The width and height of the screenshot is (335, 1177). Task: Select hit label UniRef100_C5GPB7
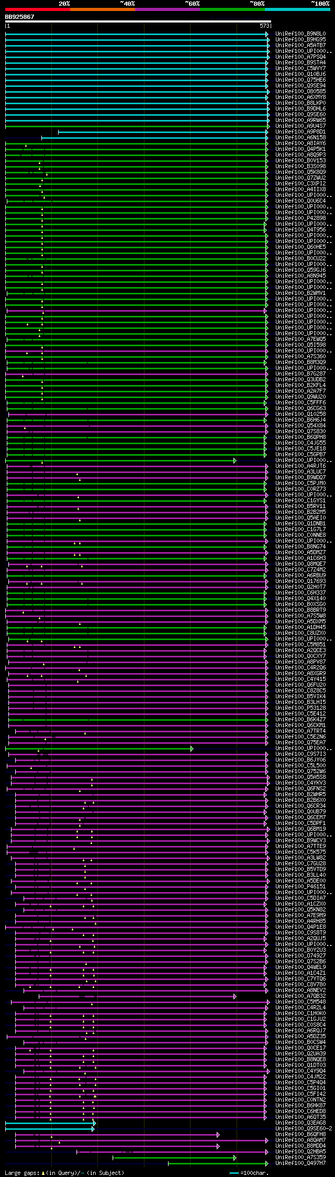click(x=300, y=455)
